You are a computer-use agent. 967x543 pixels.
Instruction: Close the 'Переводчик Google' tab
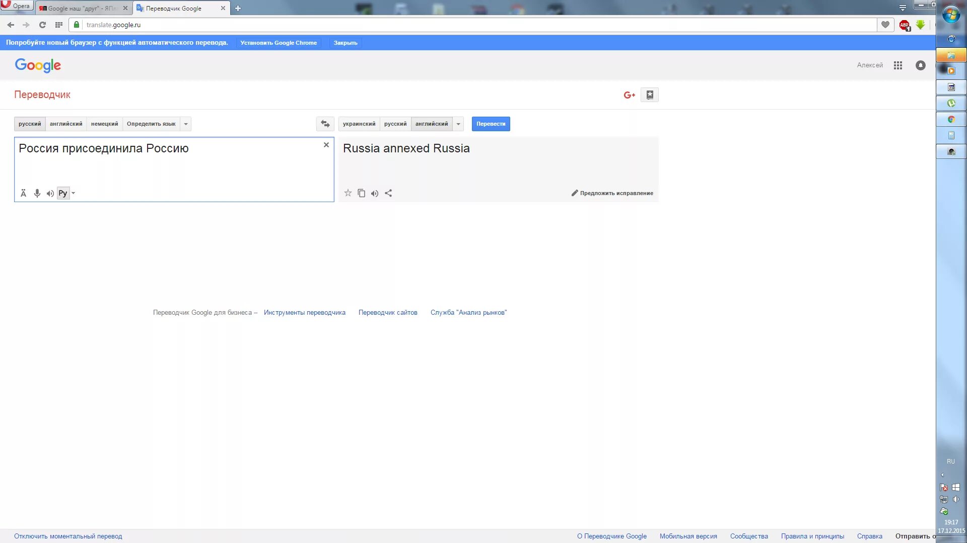(x=223, y=8)
